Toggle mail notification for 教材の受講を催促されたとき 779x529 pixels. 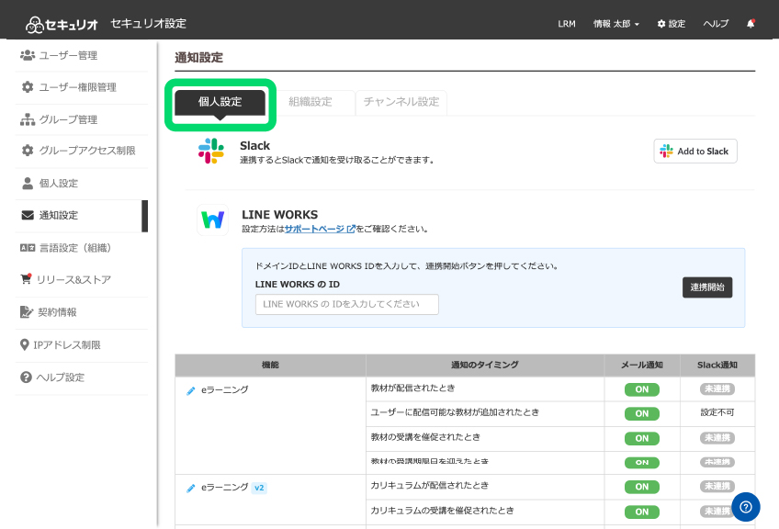pyautogui.click(x=642, y=439)
